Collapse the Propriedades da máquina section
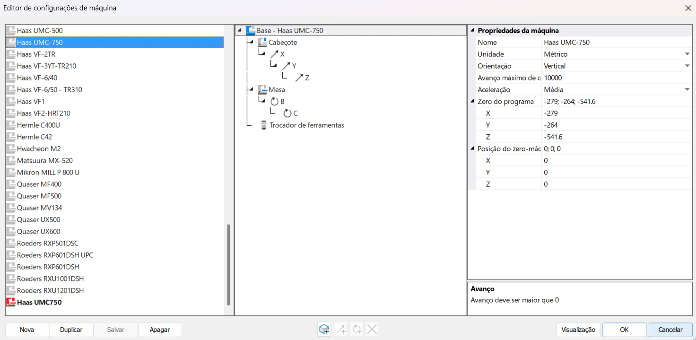 (x=472, y=30)
